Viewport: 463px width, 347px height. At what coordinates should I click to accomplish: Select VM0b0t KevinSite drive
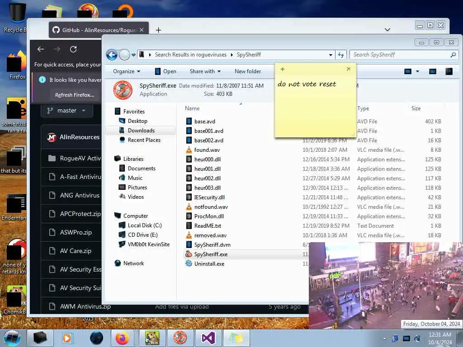point(148,244)
